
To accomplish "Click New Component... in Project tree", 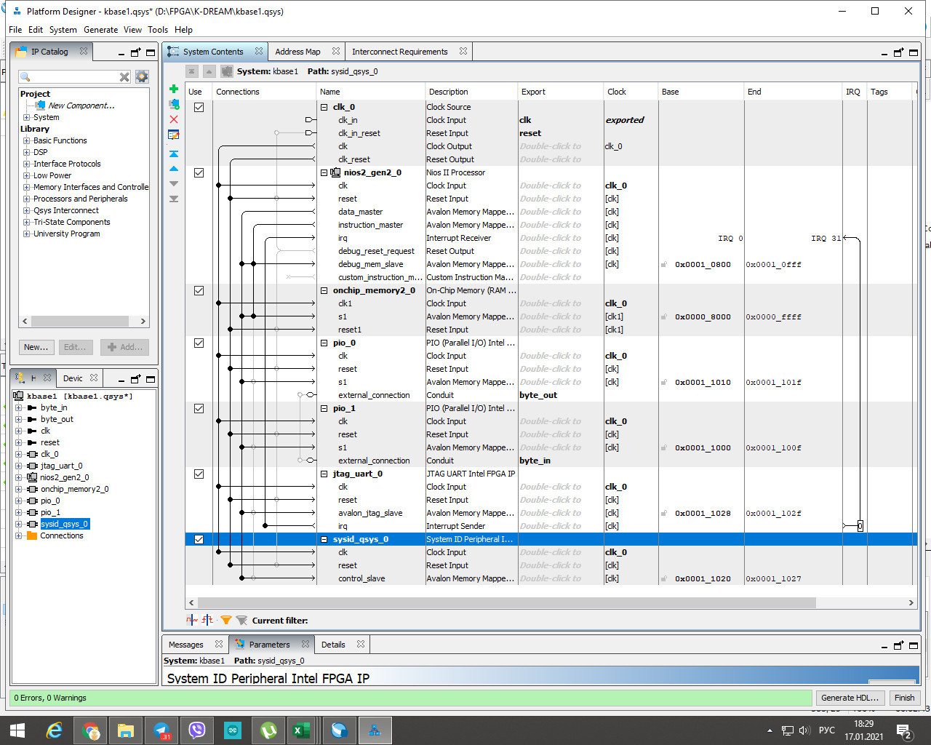I will (x=81, y=105).
